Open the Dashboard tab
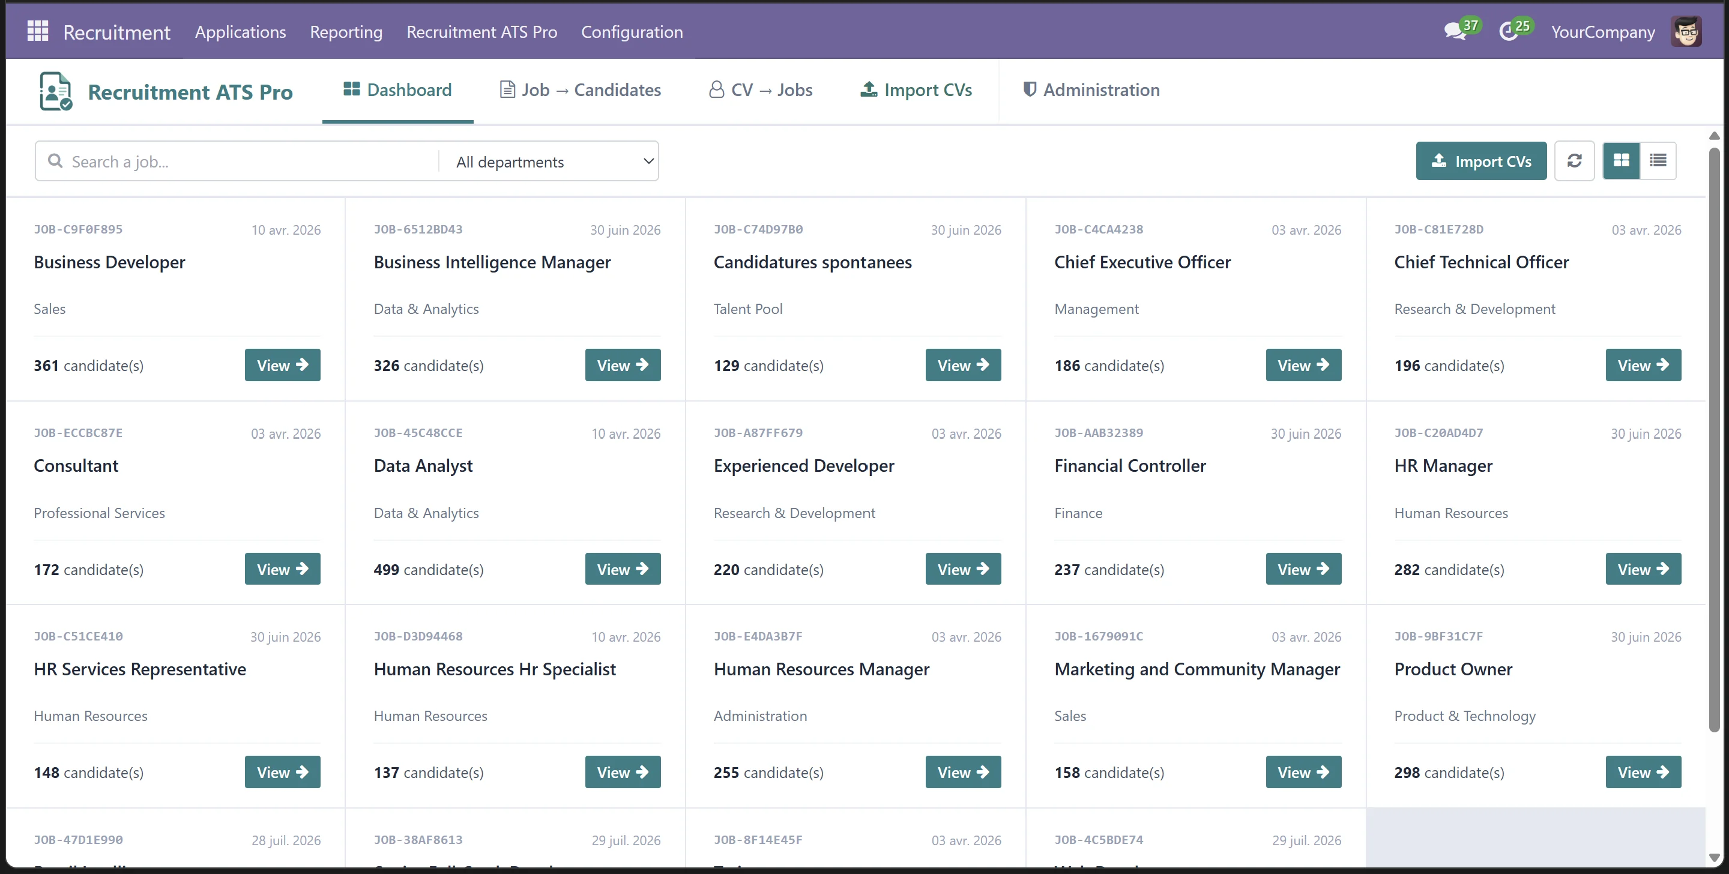 click(x=397, y=90)
